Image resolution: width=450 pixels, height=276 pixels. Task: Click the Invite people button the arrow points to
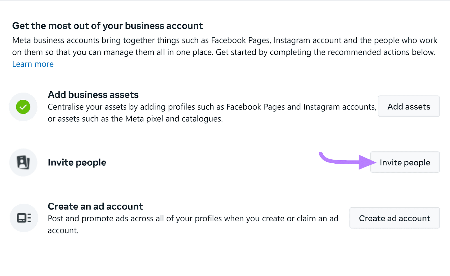point(405,162)
